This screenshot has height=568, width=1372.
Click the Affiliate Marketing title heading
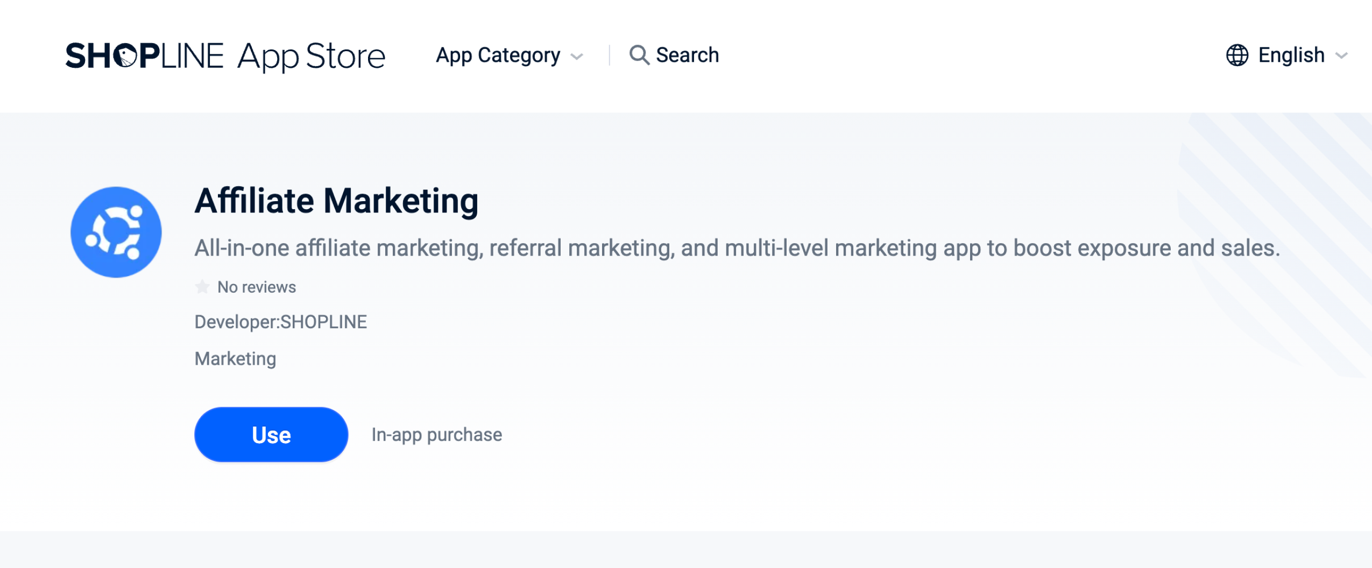pyautogui.click(x=336, y=201)
